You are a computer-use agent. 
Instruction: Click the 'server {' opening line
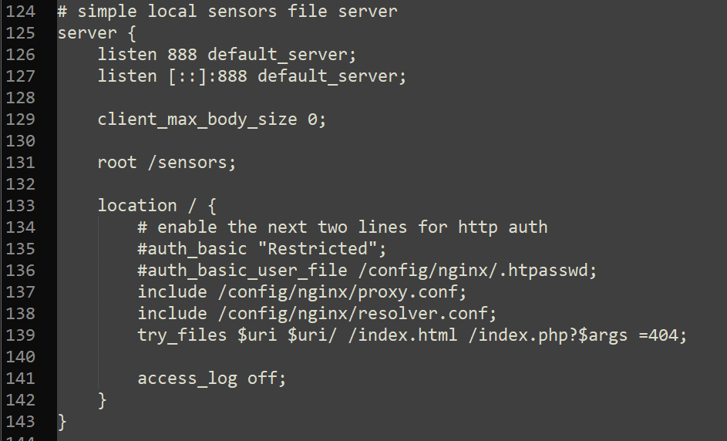pyautogui.click(x=96, y=33)
